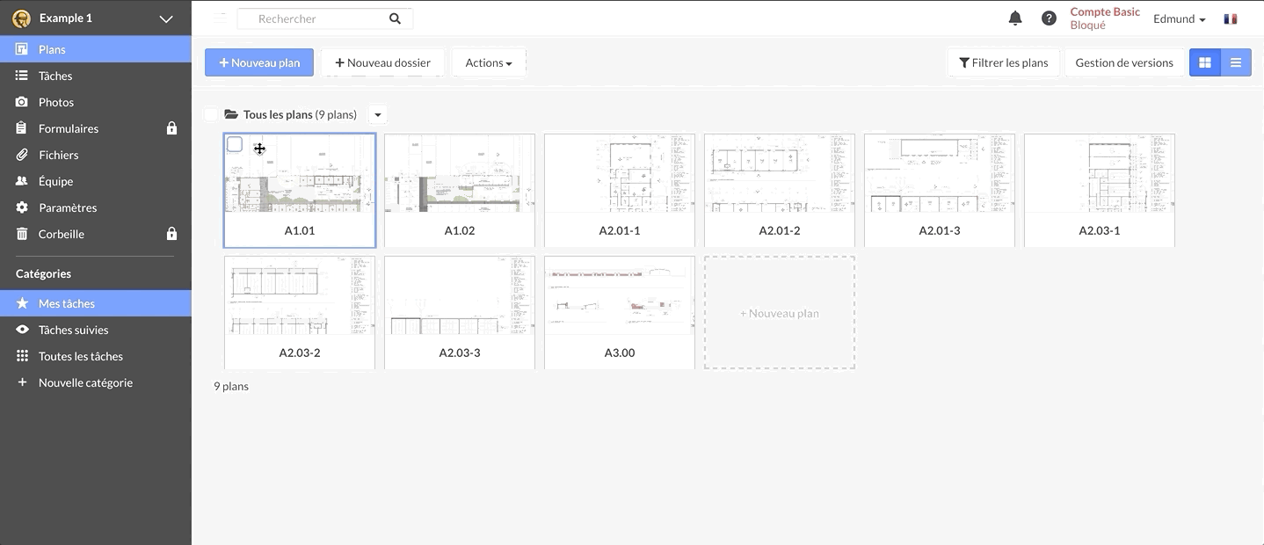Open the Corbeille section
Screen dimensions: 1264x545
[57, 233]
